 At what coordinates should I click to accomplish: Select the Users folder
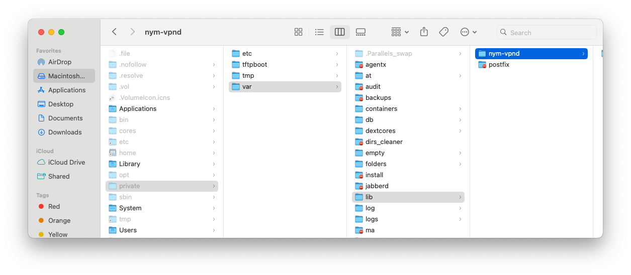coord(162,230)
